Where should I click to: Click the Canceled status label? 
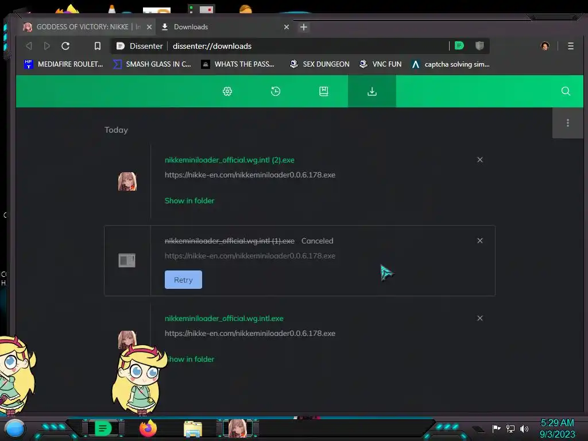(x=317, y=241)
